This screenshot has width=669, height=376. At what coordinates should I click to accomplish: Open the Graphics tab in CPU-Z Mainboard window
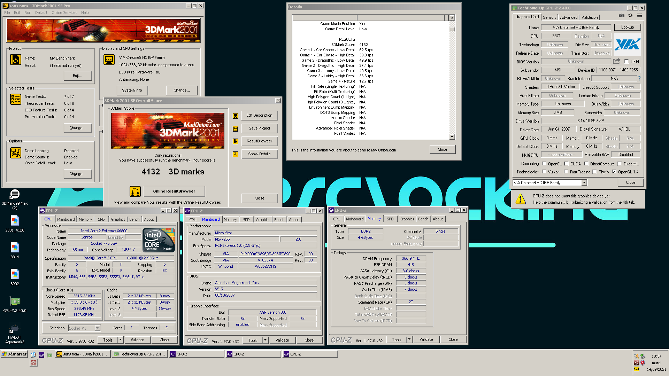pos(263,220)
